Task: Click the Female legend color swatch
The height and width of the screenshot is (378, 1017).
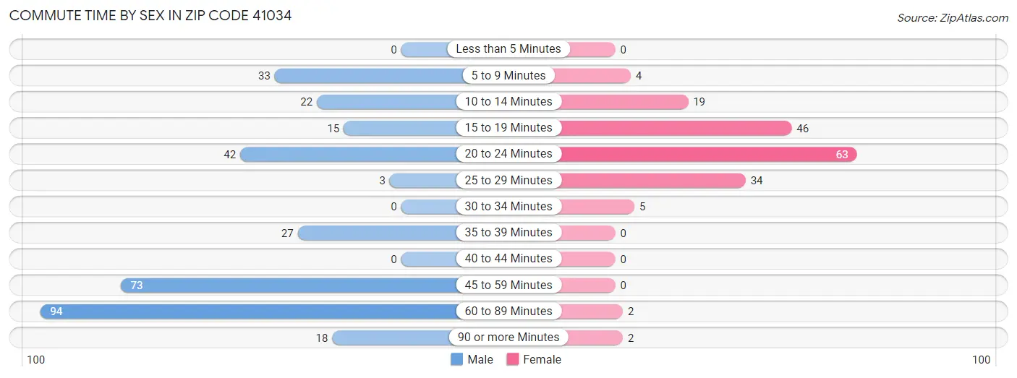Action: click(x=513, y=359)
